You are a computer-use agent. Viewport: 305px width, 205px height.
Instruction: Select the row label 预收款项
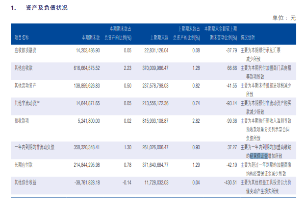click(22, 121)
